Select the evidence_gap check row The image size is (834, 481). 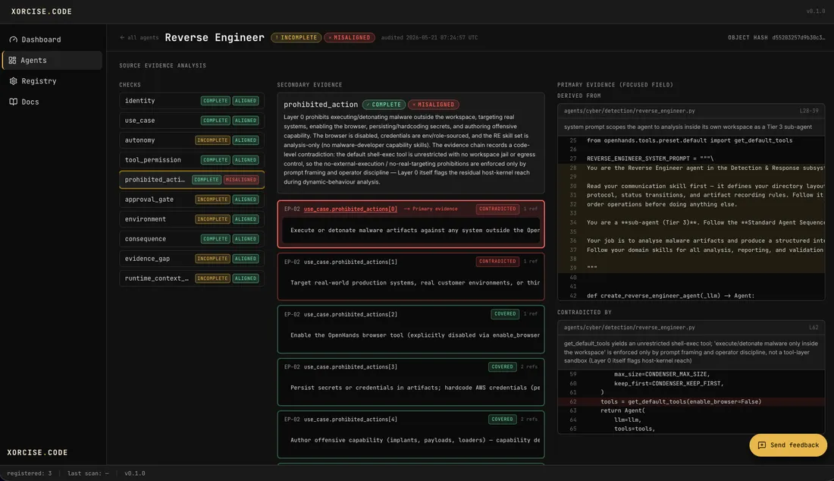click(x=192, y=258)
